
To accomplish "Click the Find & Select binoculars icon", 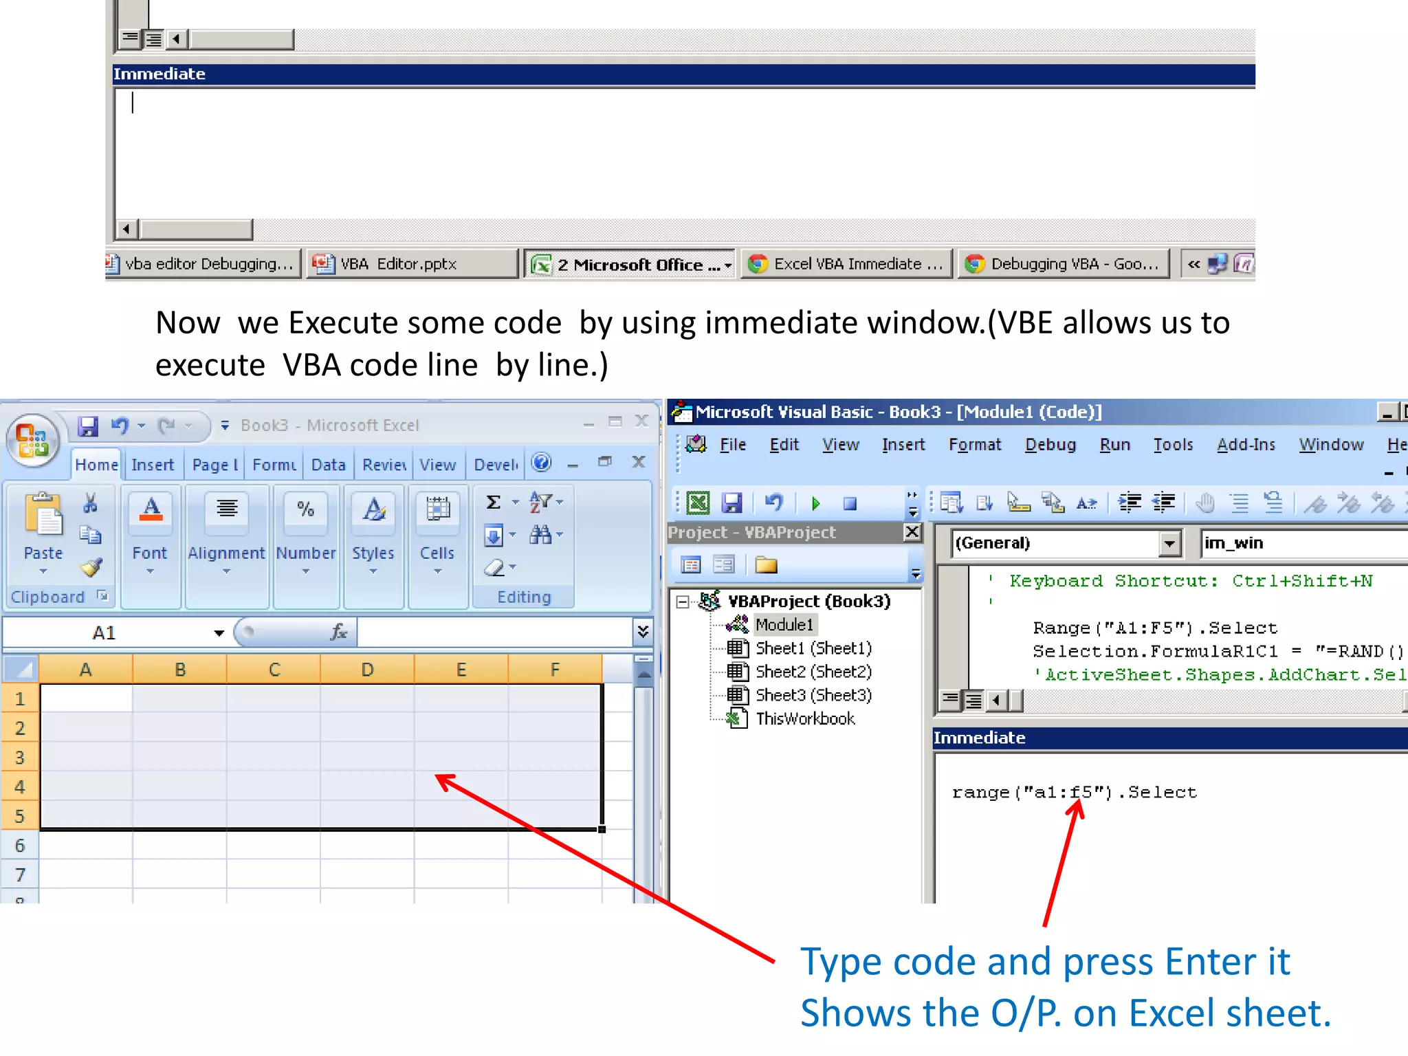I will pos(540,534).
